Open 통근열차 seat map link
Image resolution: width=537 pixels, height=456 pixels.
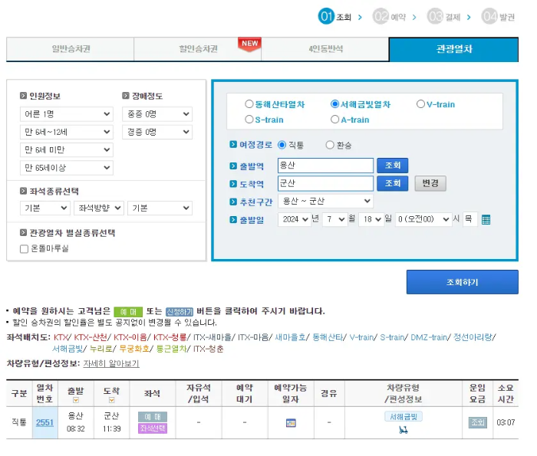(171, 349)
